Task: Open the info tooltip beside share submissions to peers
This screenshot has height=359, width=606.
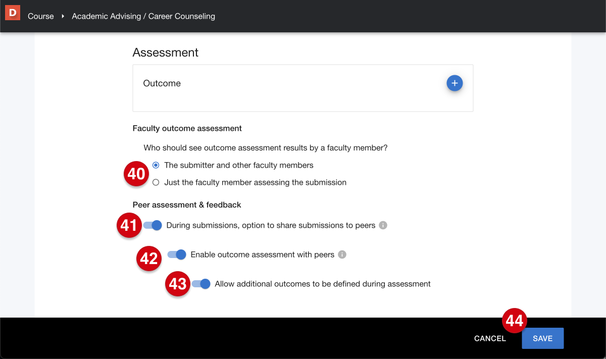Action: [x=383, y=225]
